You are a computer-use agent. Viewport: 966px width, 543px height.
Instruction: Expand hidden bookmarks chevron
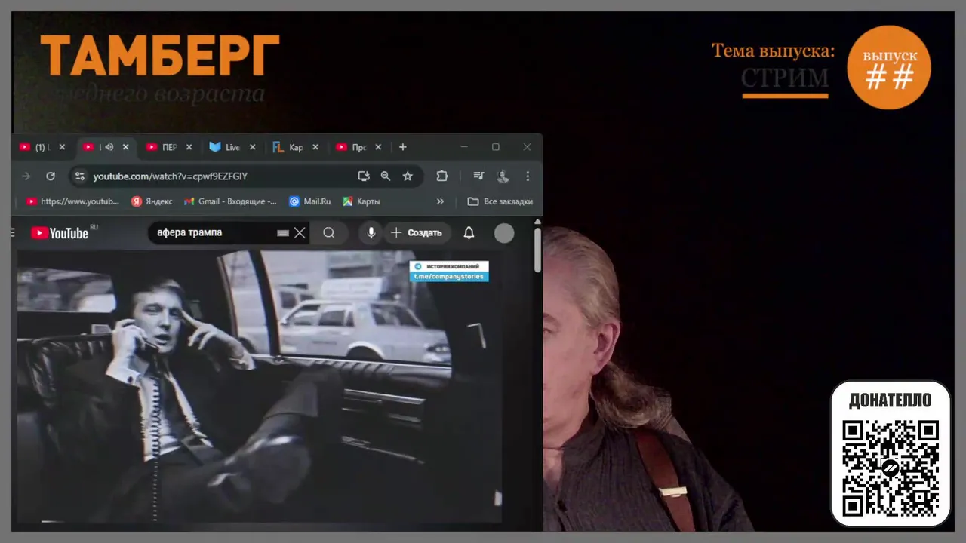click(440, 201)
